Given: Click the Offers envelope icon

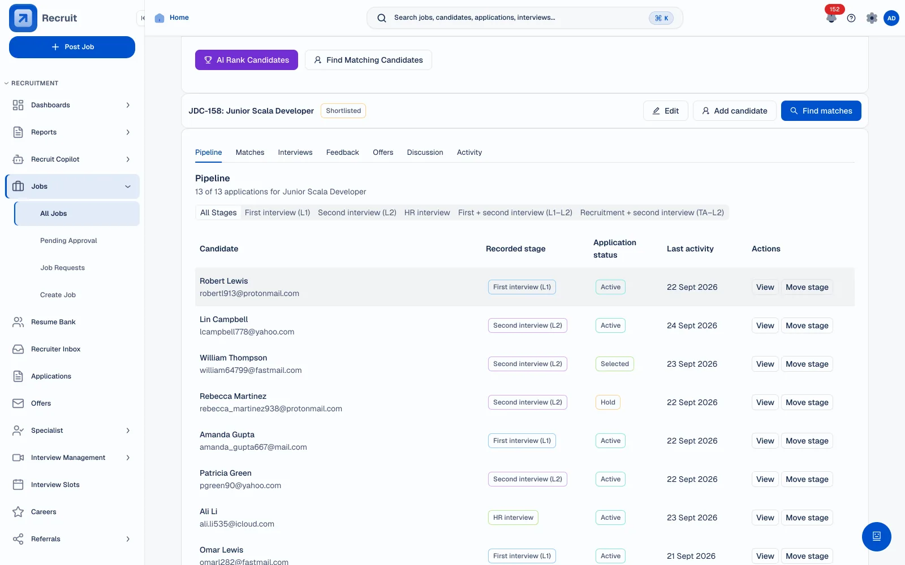Looking at the screenshot, I should 18,403.
